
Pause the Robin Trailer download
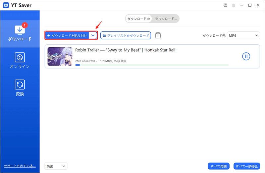[246, 56]
